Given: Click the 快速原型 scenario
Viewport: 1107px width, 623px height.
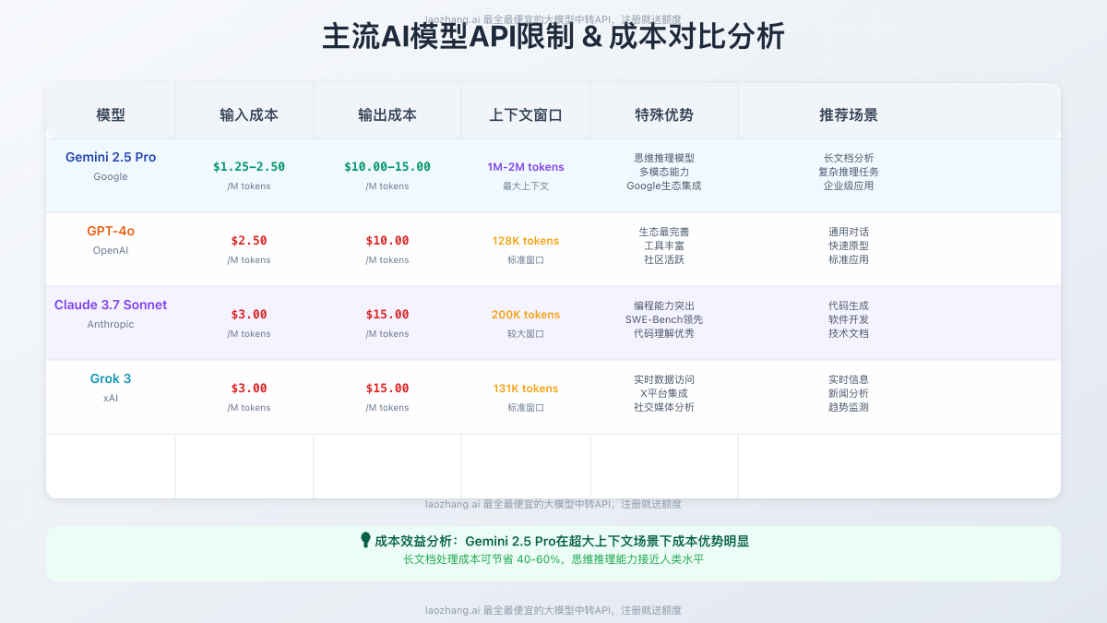Looking at the screenshot, I should point(849,246).
